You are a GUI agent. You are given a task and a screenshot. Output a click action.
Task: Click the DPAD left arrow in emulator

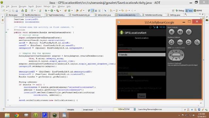coord(170,55)
